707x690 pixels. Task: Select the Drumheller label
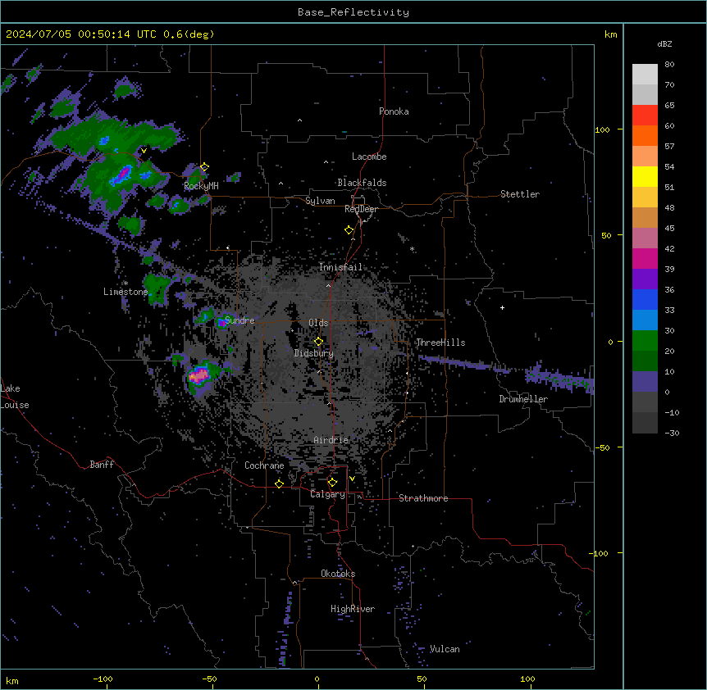pos(523,399)
